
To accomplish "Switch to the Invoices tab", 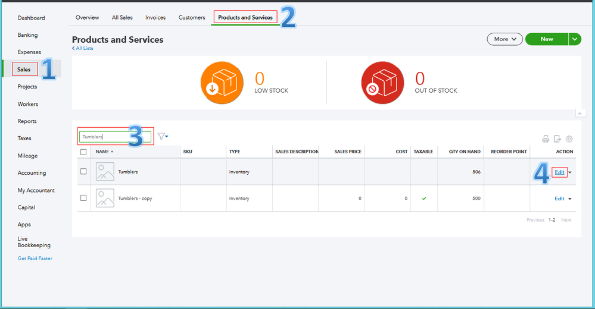I will pyautogui.click(x=155, y=17).
